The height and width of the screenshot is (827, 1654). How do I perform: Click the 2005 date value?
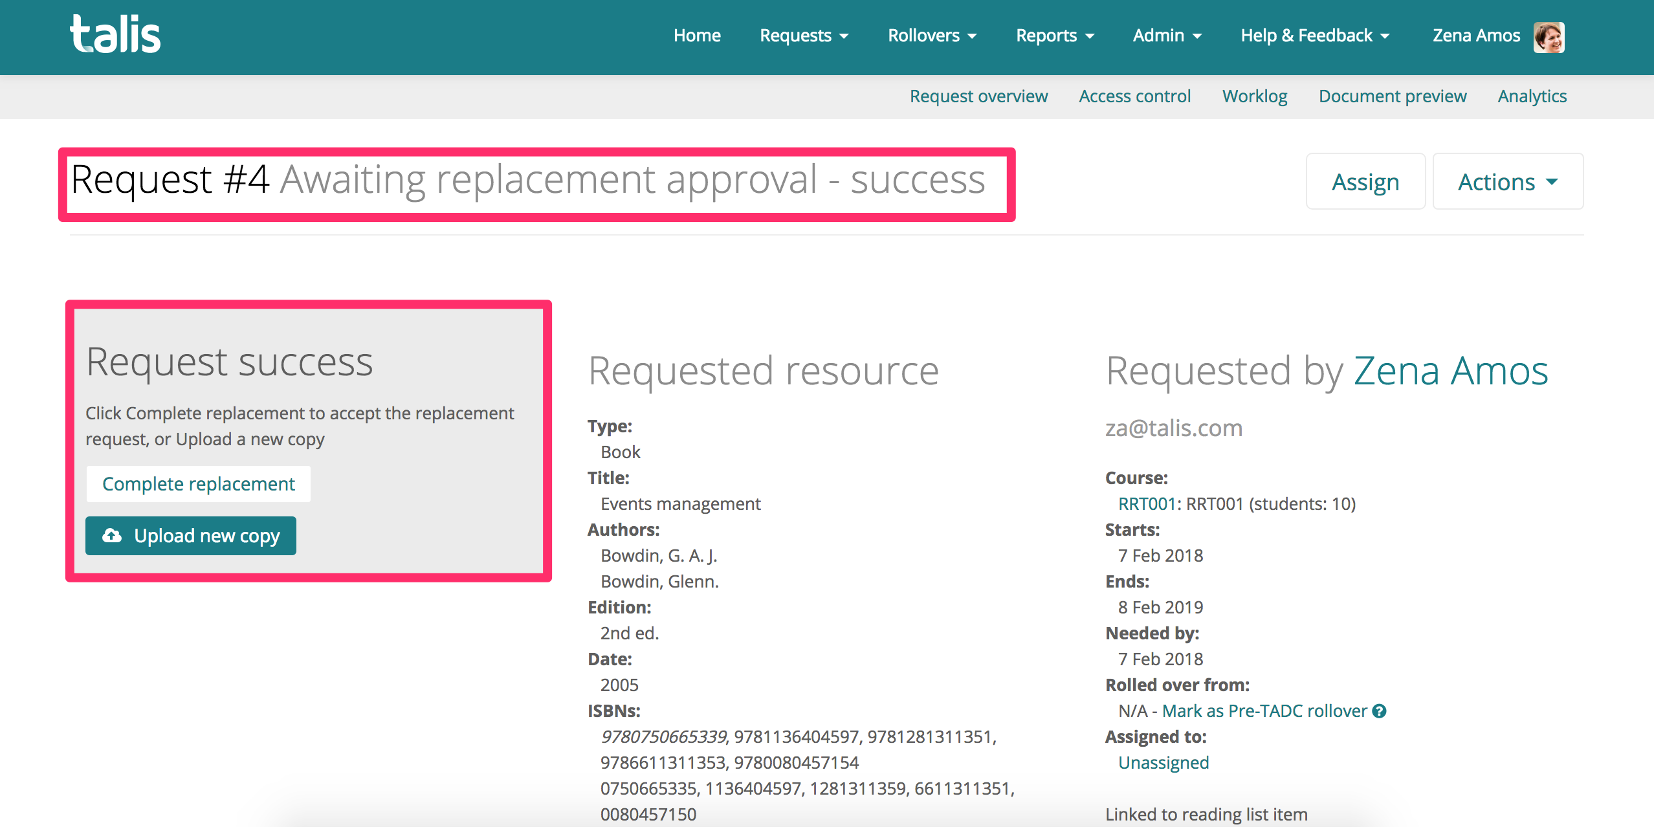(x=619, y=685)
